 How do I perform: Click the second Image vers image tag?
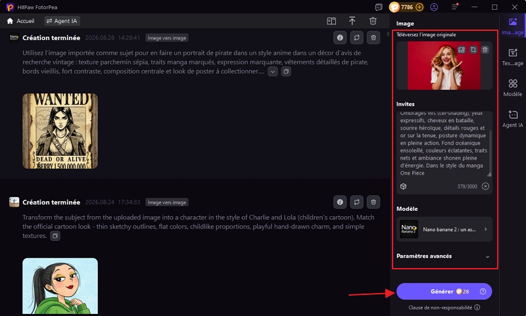point(167,202)
